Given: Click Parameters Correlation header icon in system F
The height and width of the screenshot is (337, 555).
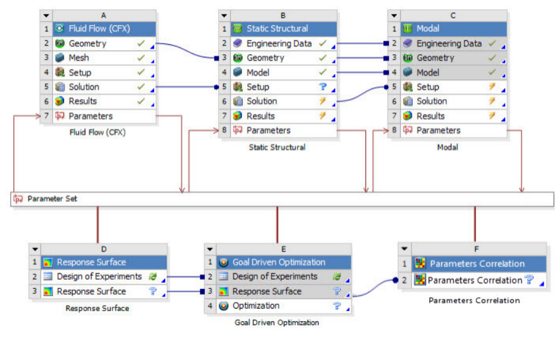Looking at the screenshot, I should coord(420,264).
